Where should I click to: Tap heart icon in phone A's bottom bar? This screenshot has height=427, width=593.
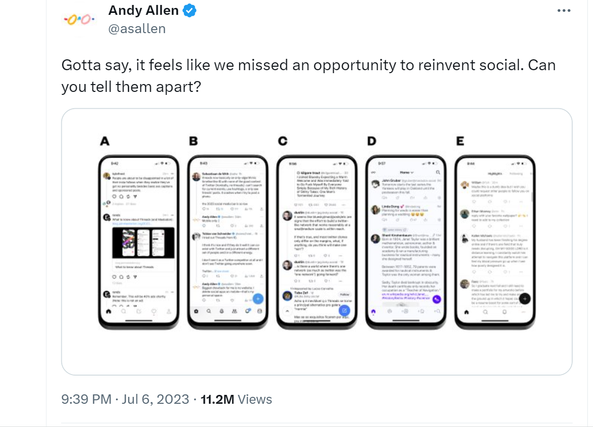[154, 312]
